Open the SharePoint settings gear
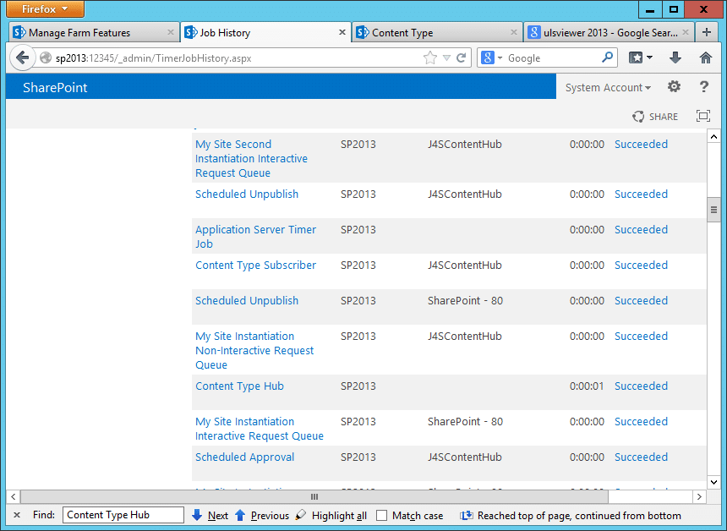Image resolution: width=727 pixels, height=531 pixels. [674, 87]
